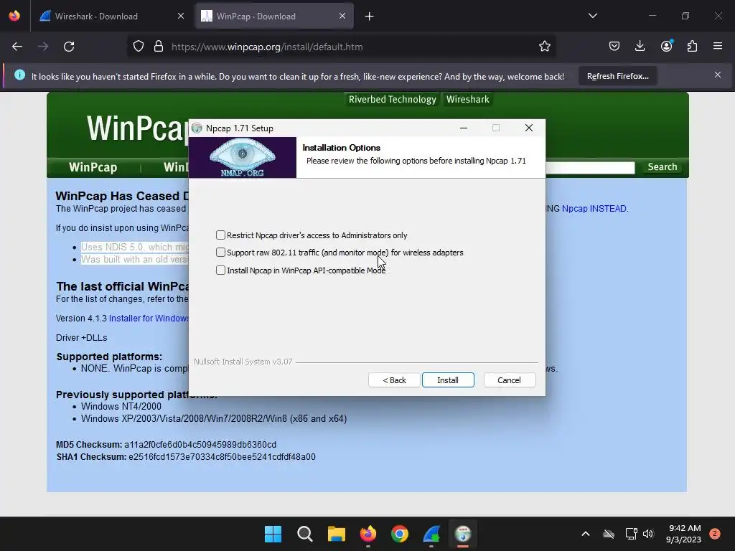Open the tracking protection shield icon

coord(139,47)
